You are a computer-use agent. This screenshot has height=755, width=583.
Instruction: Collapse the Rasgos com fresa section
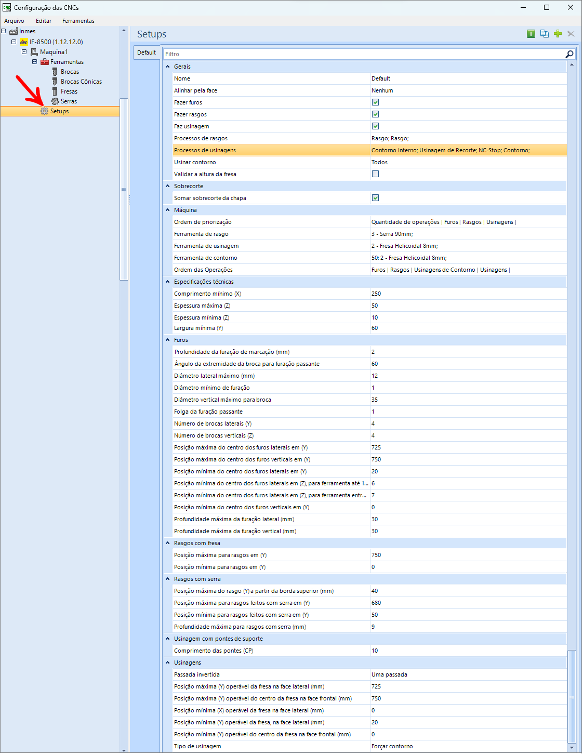(168, 543)
